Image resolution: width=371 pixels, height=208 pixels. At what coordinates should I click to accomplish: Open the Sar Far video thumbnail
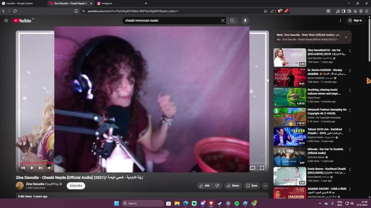pos(290,57)
